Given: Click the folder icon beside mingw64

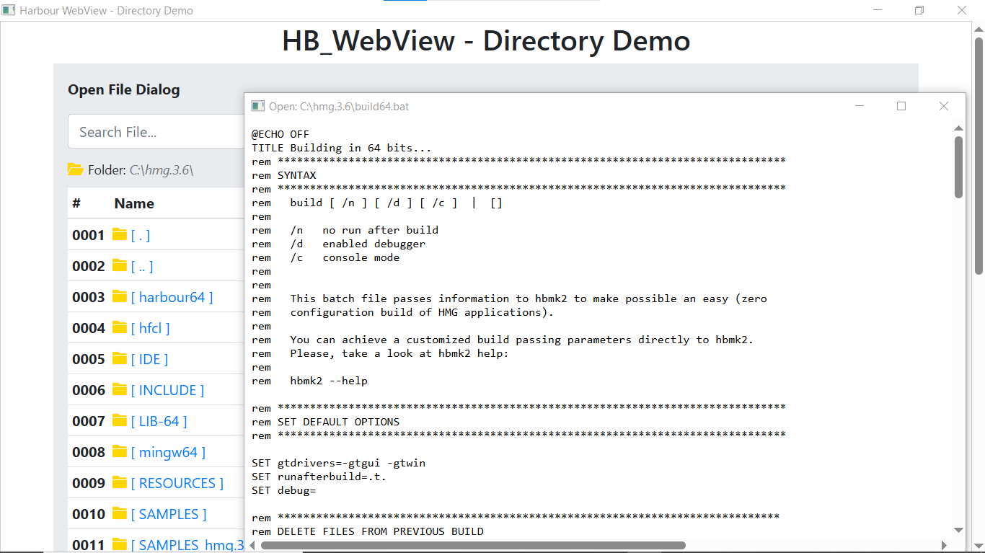Looking at the screenshot, I should pyautogui.click(x=119, y=451).
